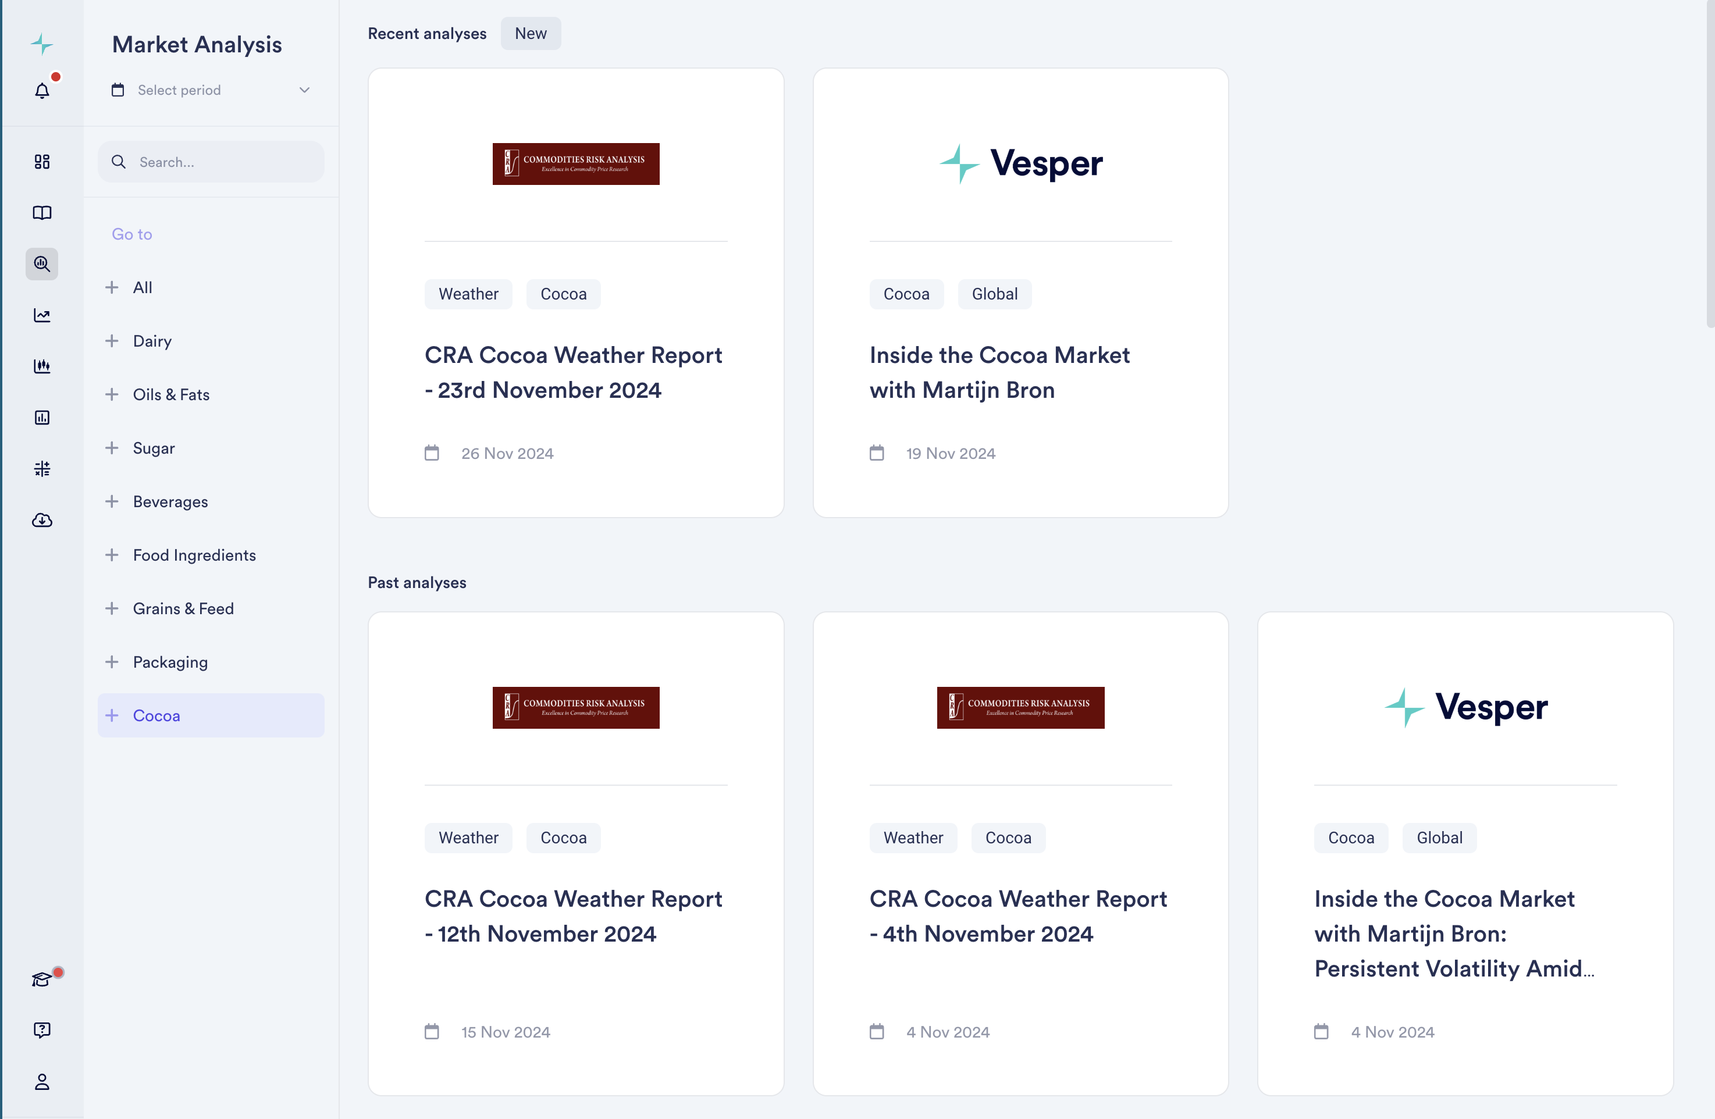1715x1119 pixels.
Task: Click the calendar icon beside Select period
Action: [x=118, y=90]
